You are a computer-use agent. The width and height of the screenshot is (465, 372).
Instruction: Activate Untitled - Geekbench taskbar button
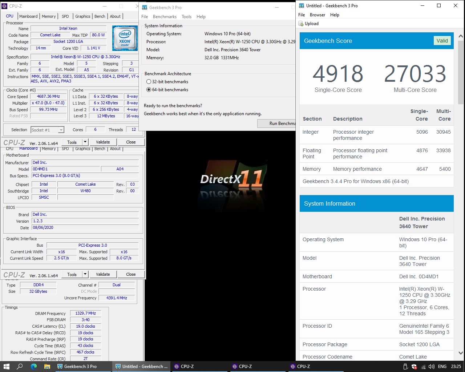coord(141,367)
